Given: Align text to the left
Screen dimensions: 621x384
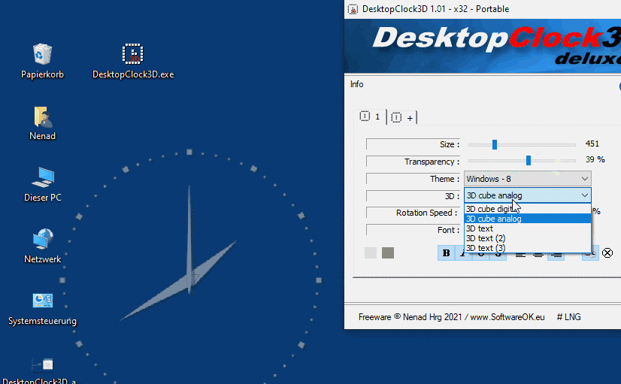Looking at the screenshot, I should tap(520, 254).
